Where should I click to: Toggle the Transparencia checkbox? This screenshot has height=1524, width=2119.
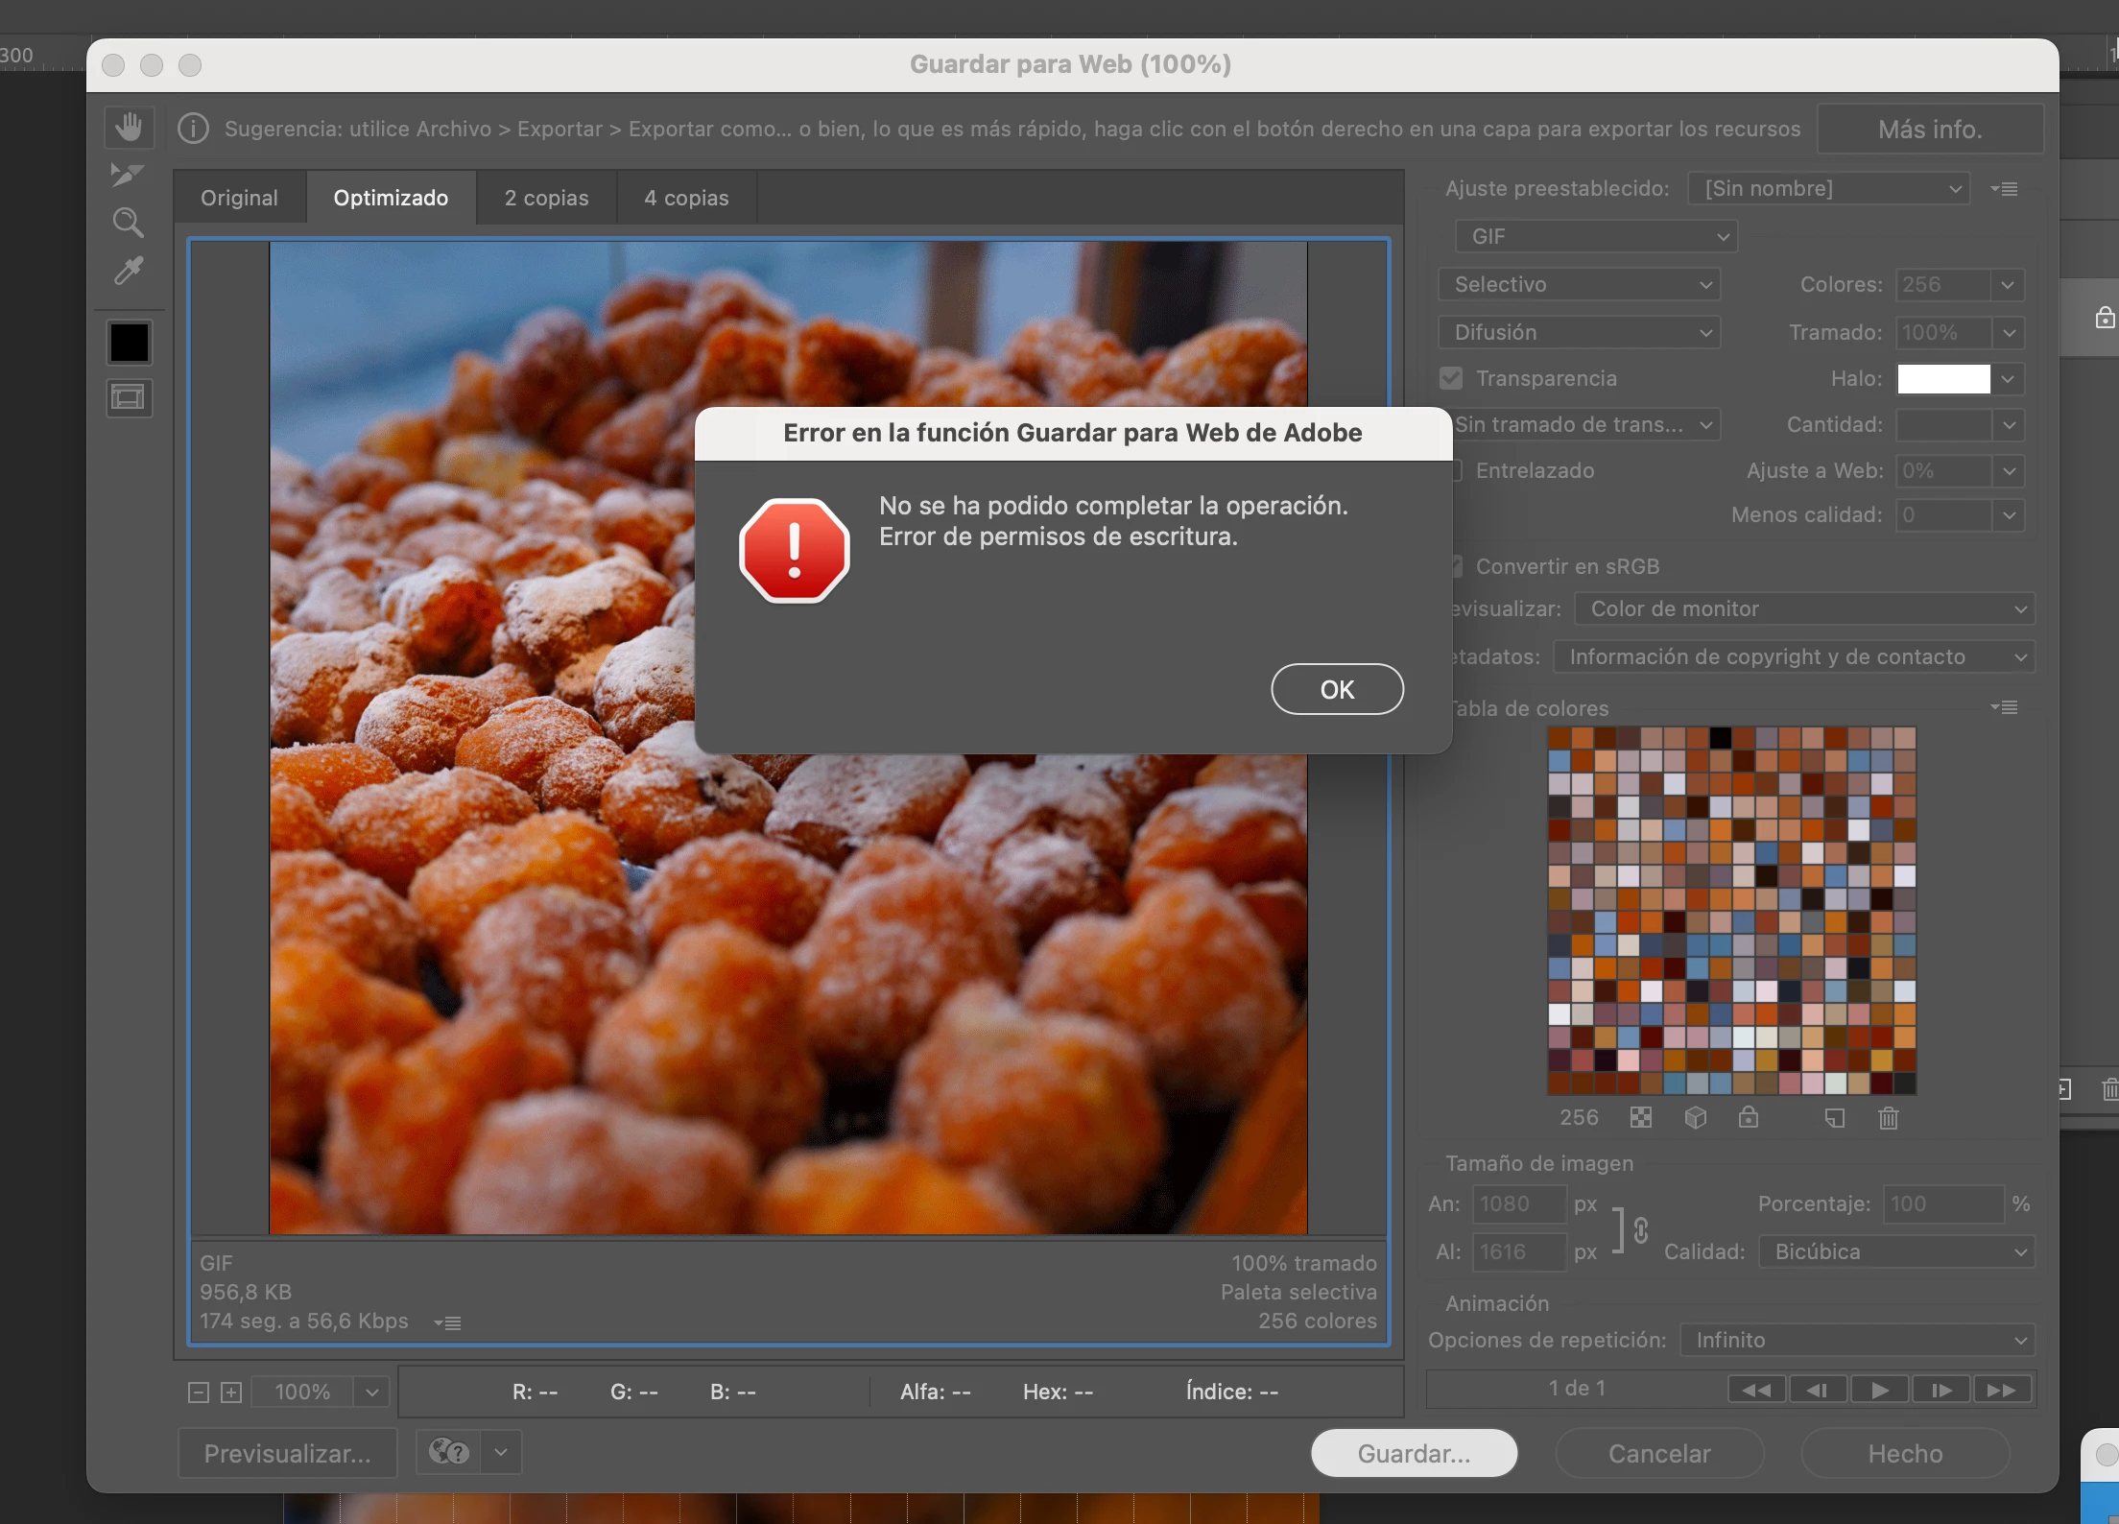[x=1451, y=378]
